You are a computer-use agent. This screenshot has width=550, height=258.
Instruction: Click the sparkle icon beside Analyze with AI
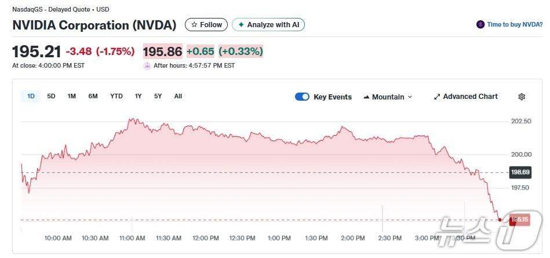coord(241,25)
